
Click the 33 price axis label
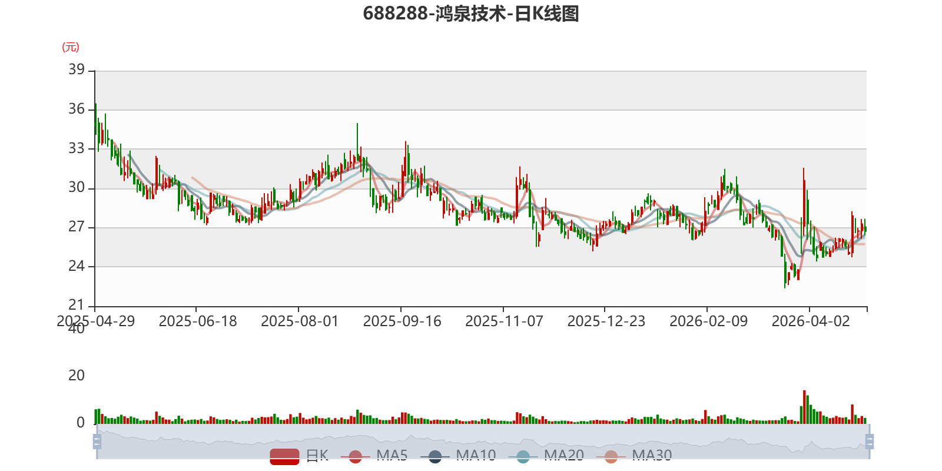pyautogui.click(x=77, y=148)
